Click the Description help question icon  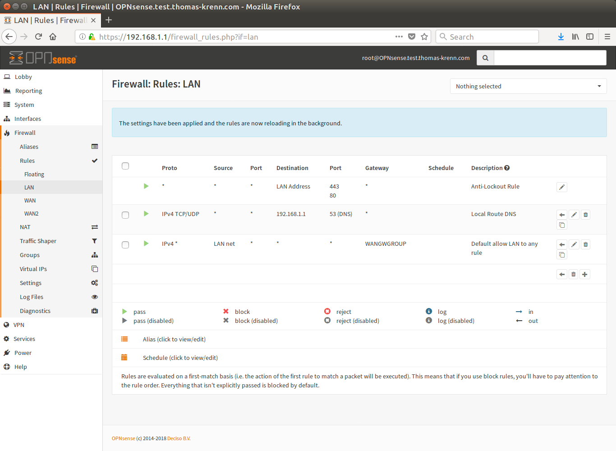pos(507,168)
